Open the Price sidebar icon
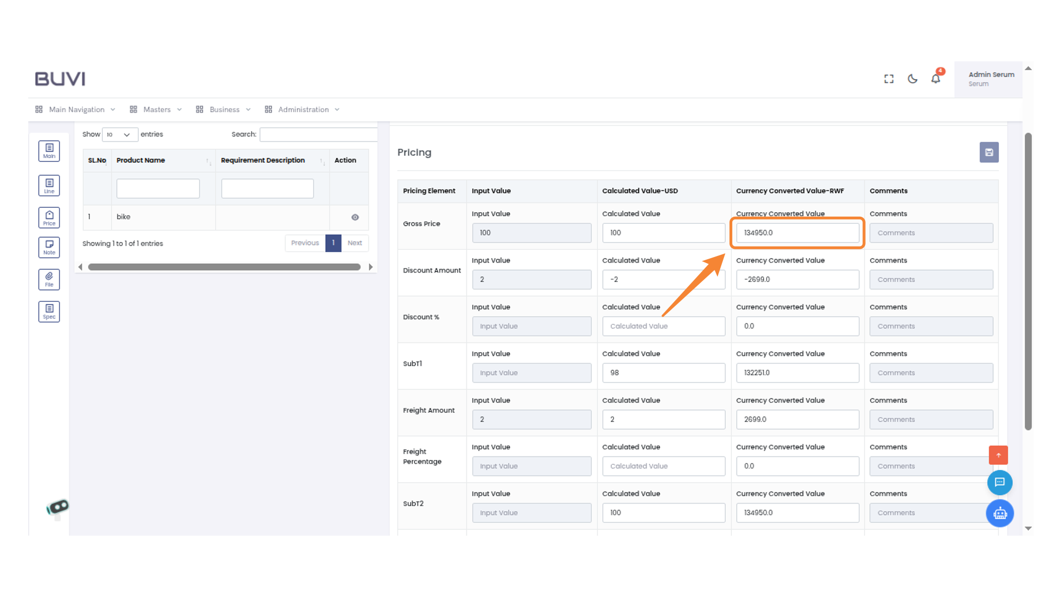Viewport: 1062px width, 597px height. click(x=49, y=218)
